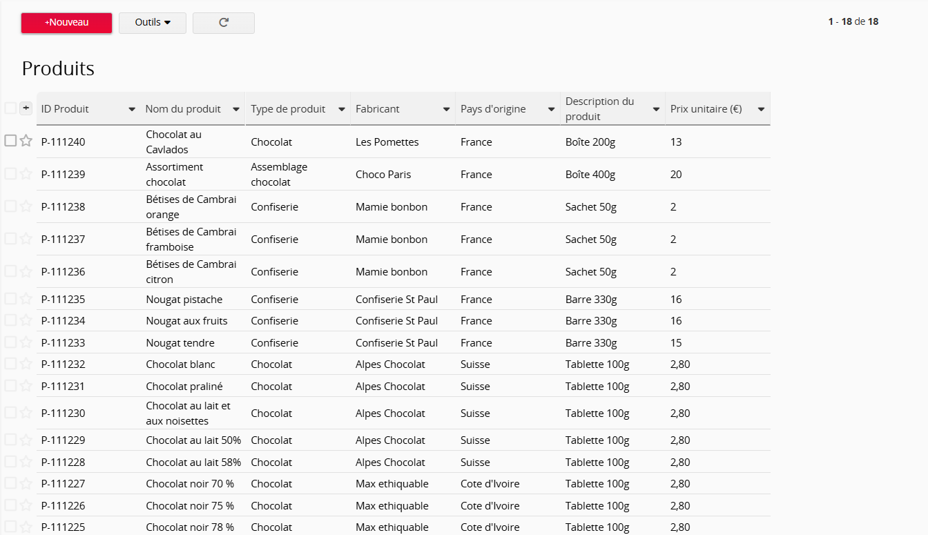The width and height of the screenshot is (928, 535).
Task: Click 'Les Pomettes' manufacturer cell
Action: coord(387,142)
